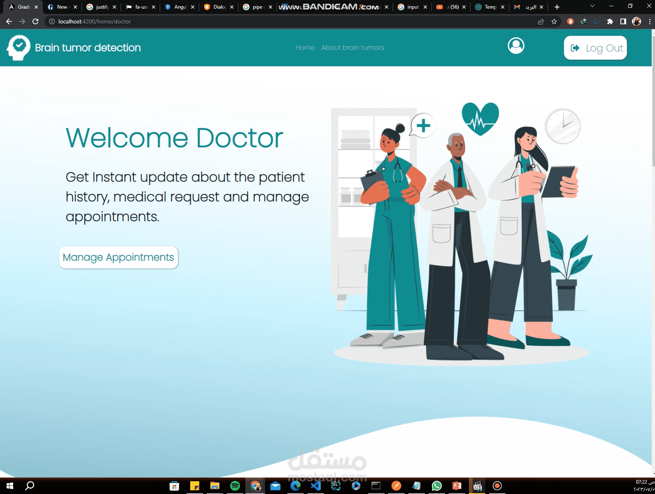Open the Chrome three-dot menu
The height and width of the screenshot is (494, 655).
click(x=649, y=21)
